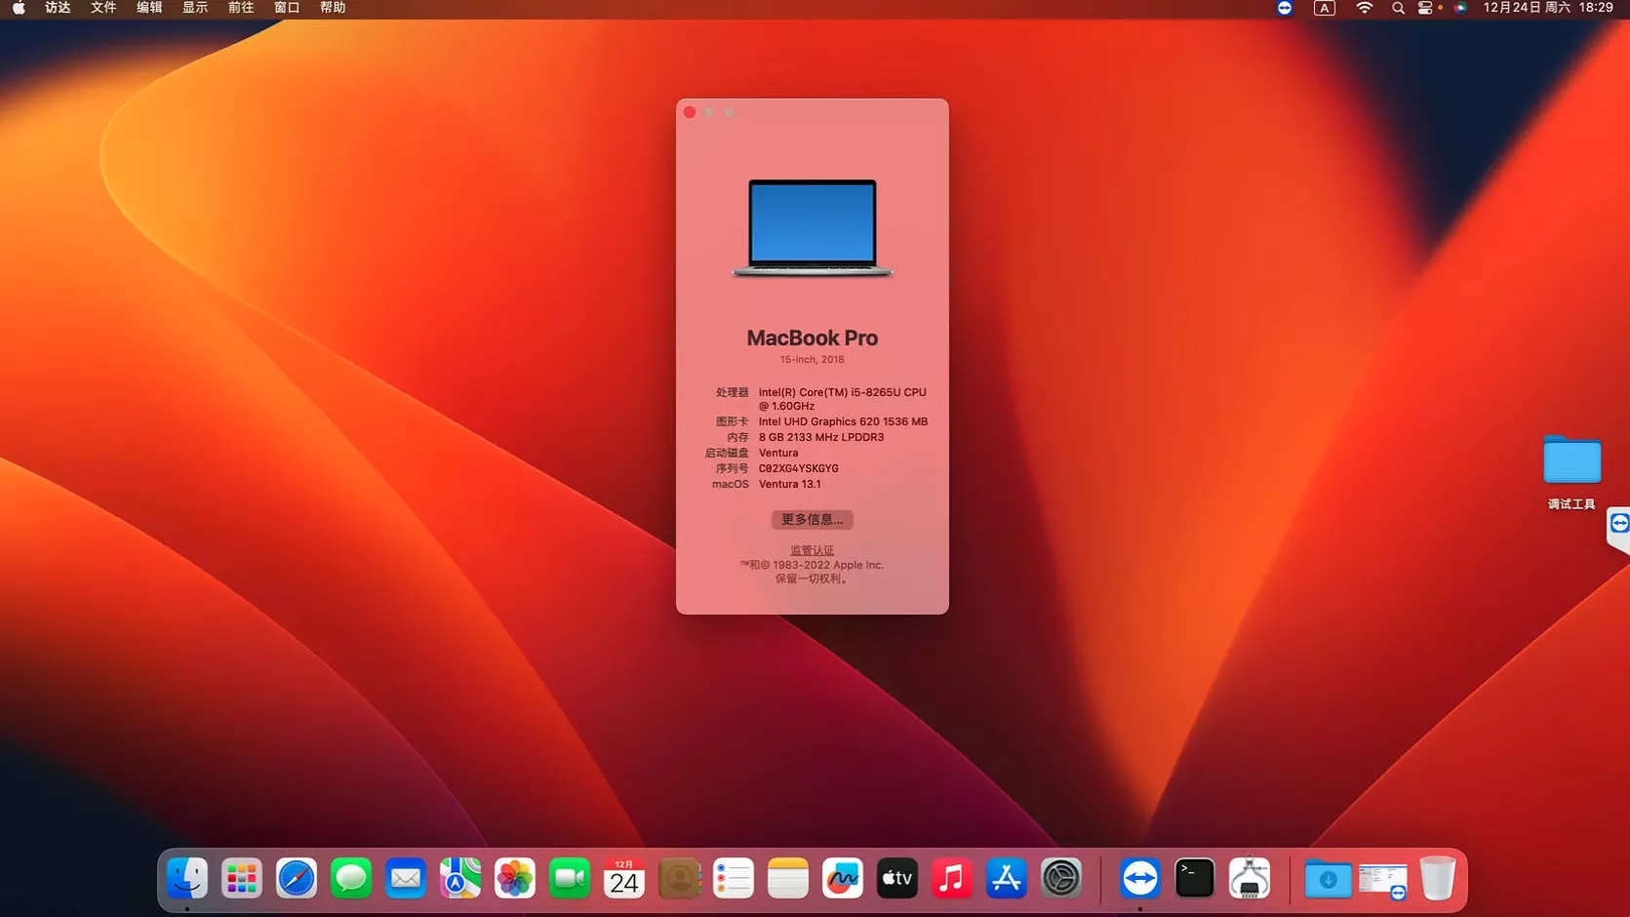Open Control Center from menu bar
Screen dimensions: 1630x917
1425,8
